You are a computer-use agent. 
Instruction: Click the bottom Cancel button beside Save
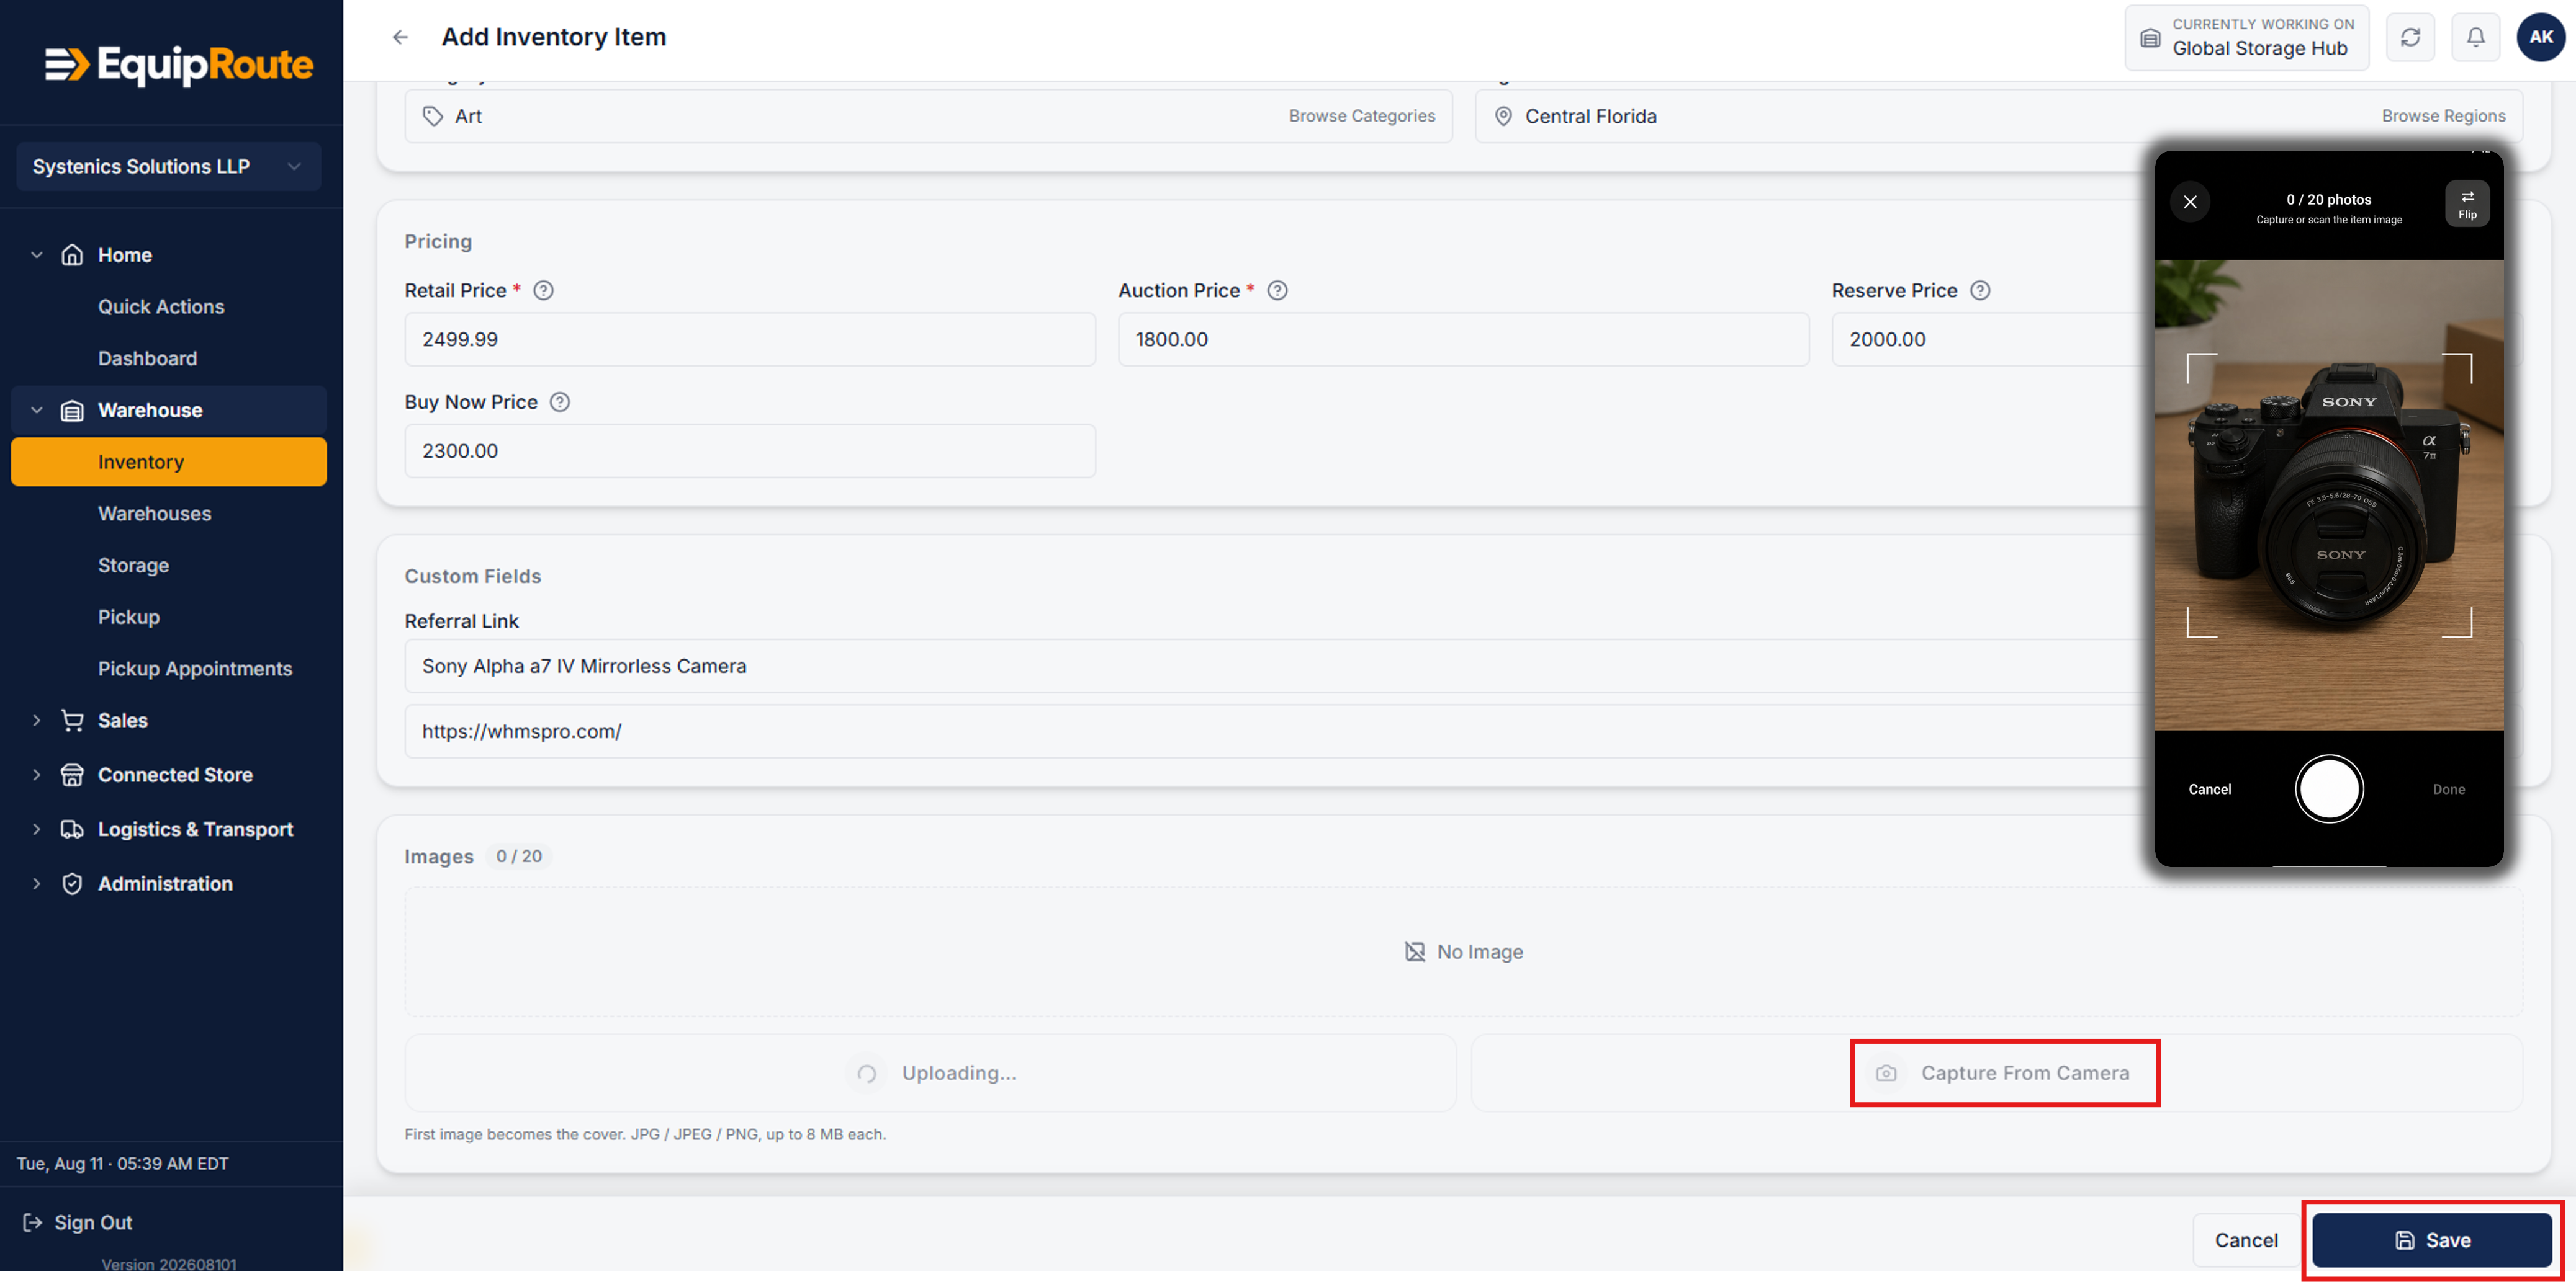pyautogui.click(x=2246, y=1240)
